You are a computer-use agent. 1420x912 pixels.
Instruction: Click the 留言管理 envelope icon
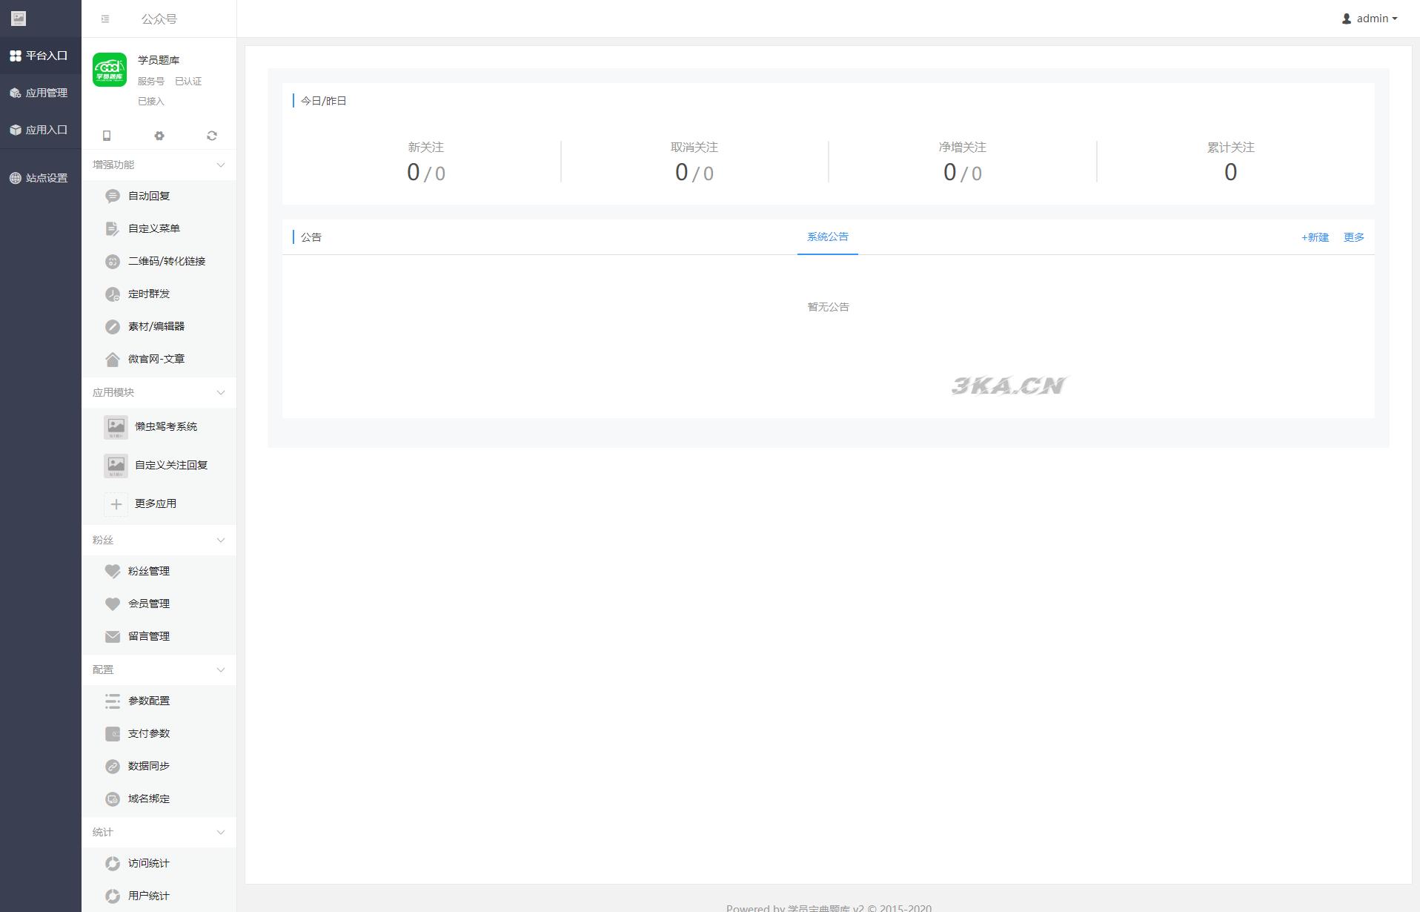[x=113, y=637]
